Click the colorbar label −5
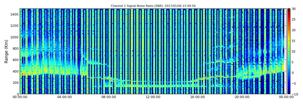Screen dimensions: 303x107 tap(294, 84)
